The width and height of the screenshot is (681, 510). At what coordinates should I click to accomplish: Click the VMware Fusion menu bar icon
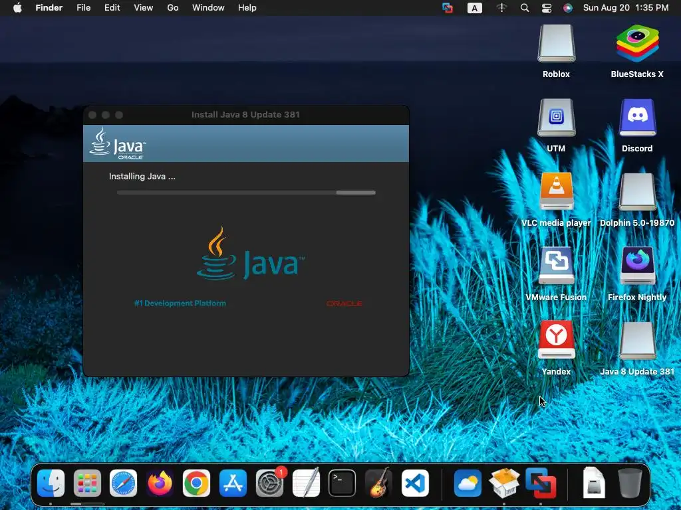[448, 8]
